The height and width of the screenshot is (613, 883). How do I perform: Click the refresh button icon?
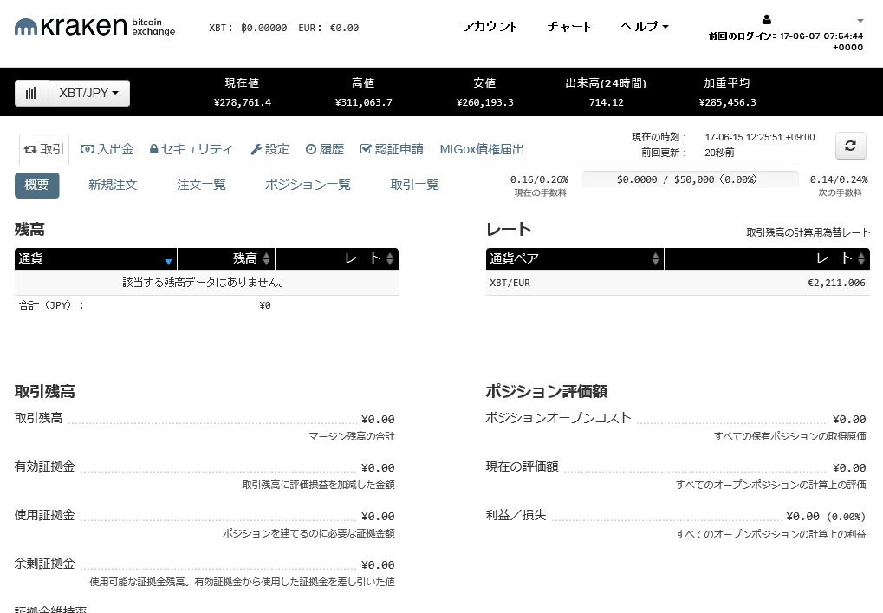coord(850,146)
